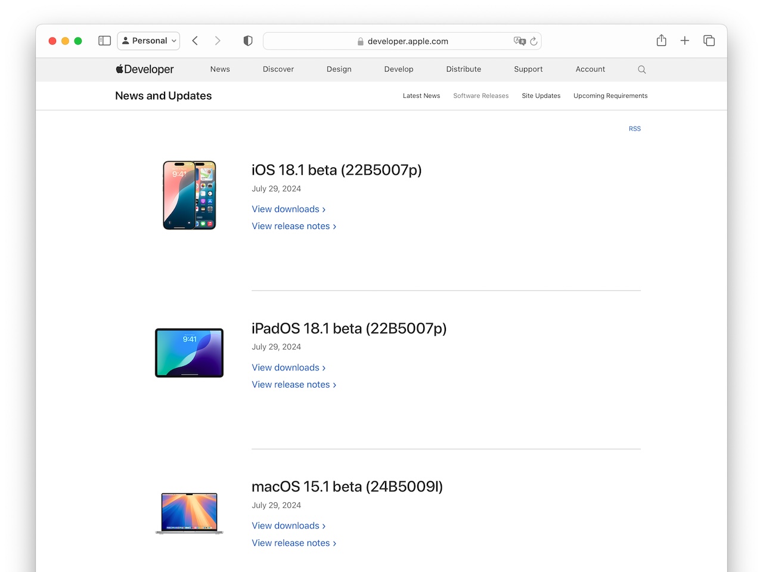Open iOS 18.1 beta (22B5007p) title
The height and width of the screenshot is (572, 763).
coord(337,170)
